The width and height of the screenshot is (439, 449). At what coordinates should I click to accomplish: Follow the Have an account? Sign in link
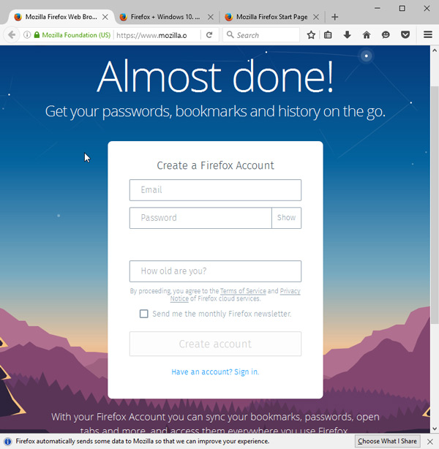tap(215, 371)
